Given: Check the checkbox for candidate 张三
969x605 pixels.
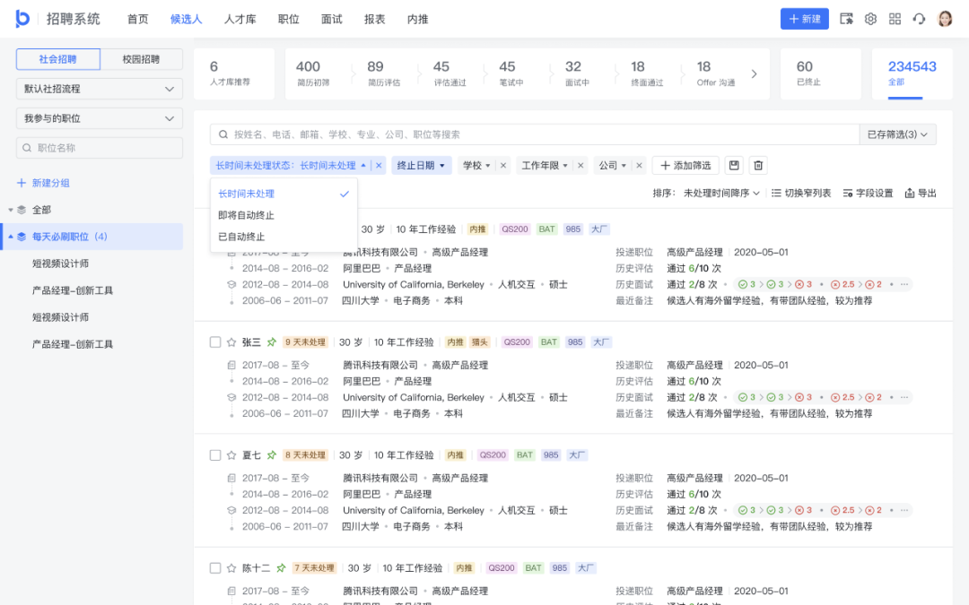Looking at the screenshot, I should tap(215, 342).
